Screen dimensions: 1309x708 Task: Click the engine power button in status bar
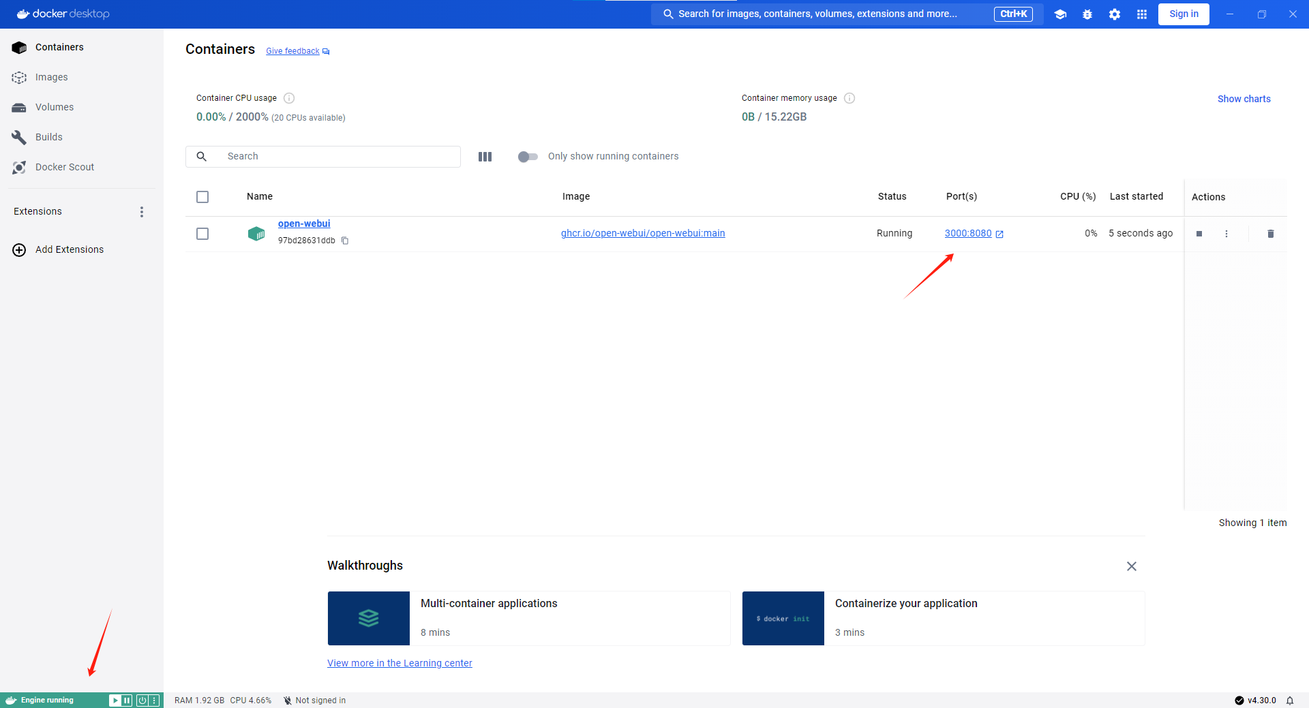pos(142,701)
